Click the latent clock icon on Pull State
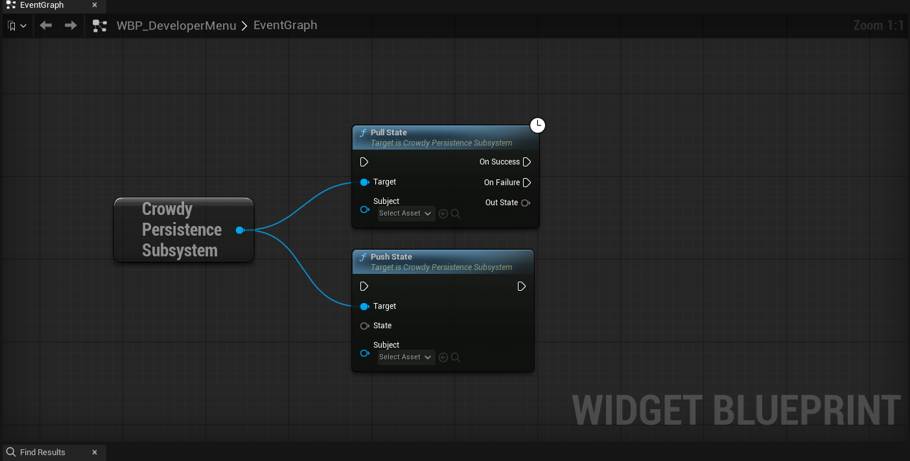The image size is (910, 461). coord(538,126)
